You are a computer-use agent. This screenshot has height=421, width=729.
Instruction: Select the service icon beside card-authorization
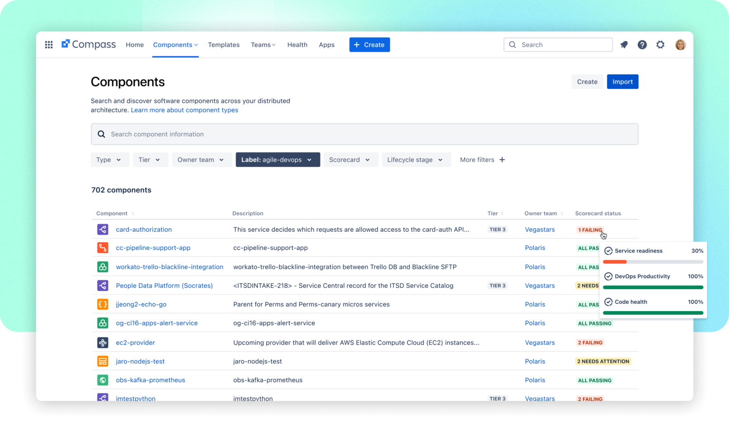(103, 229)
